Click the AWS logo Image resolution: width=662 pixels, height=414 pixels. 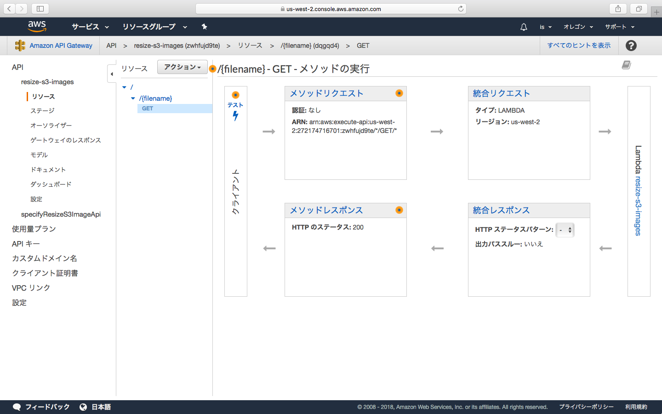tap(37, 27)
